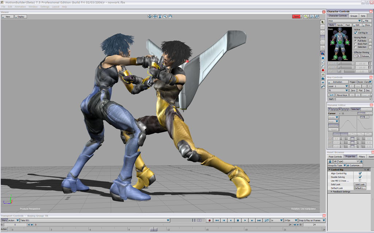
Task: Click the Move Keys button
Action: click(x=342, y=95)
